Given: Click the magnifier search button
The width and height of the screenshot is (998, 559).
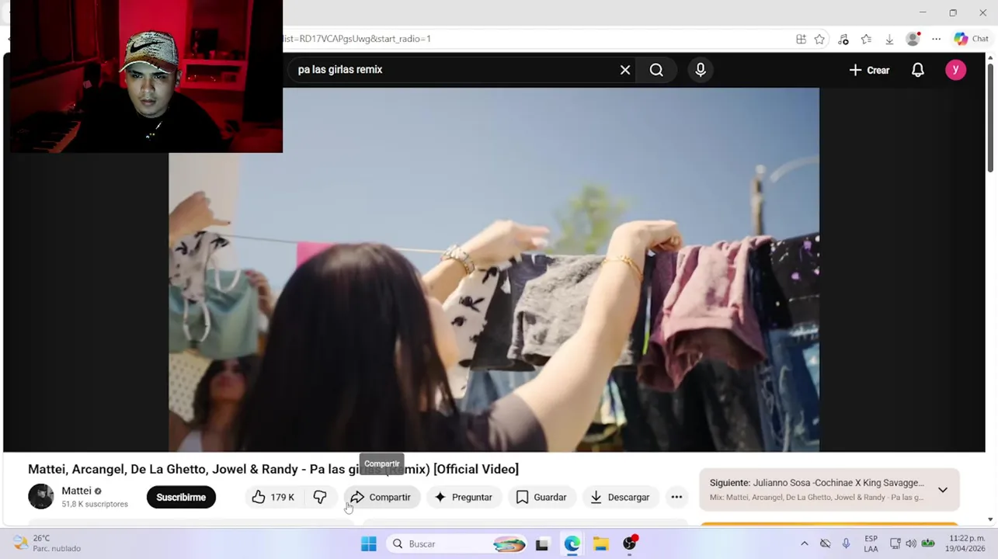Looking at the screenshot, I should [656, 70].
